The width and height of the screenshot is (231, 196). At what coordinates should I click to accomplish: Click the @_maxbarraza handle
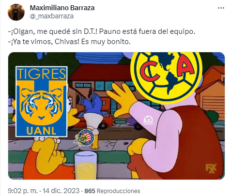(52, 16)
